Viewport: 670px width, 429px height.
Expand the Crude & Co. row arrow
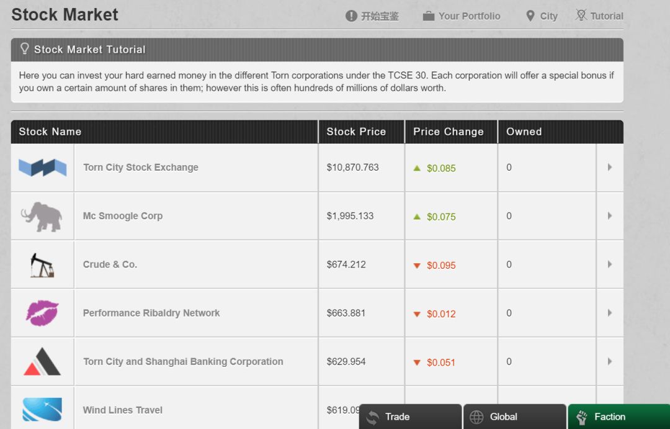610,264
